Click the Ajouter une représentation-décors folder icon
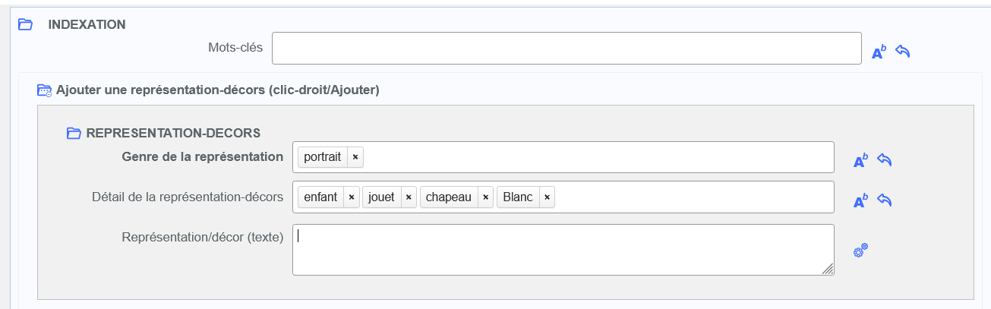The width and height of the screenshot is (991, 309). click(x=44, y=90)
